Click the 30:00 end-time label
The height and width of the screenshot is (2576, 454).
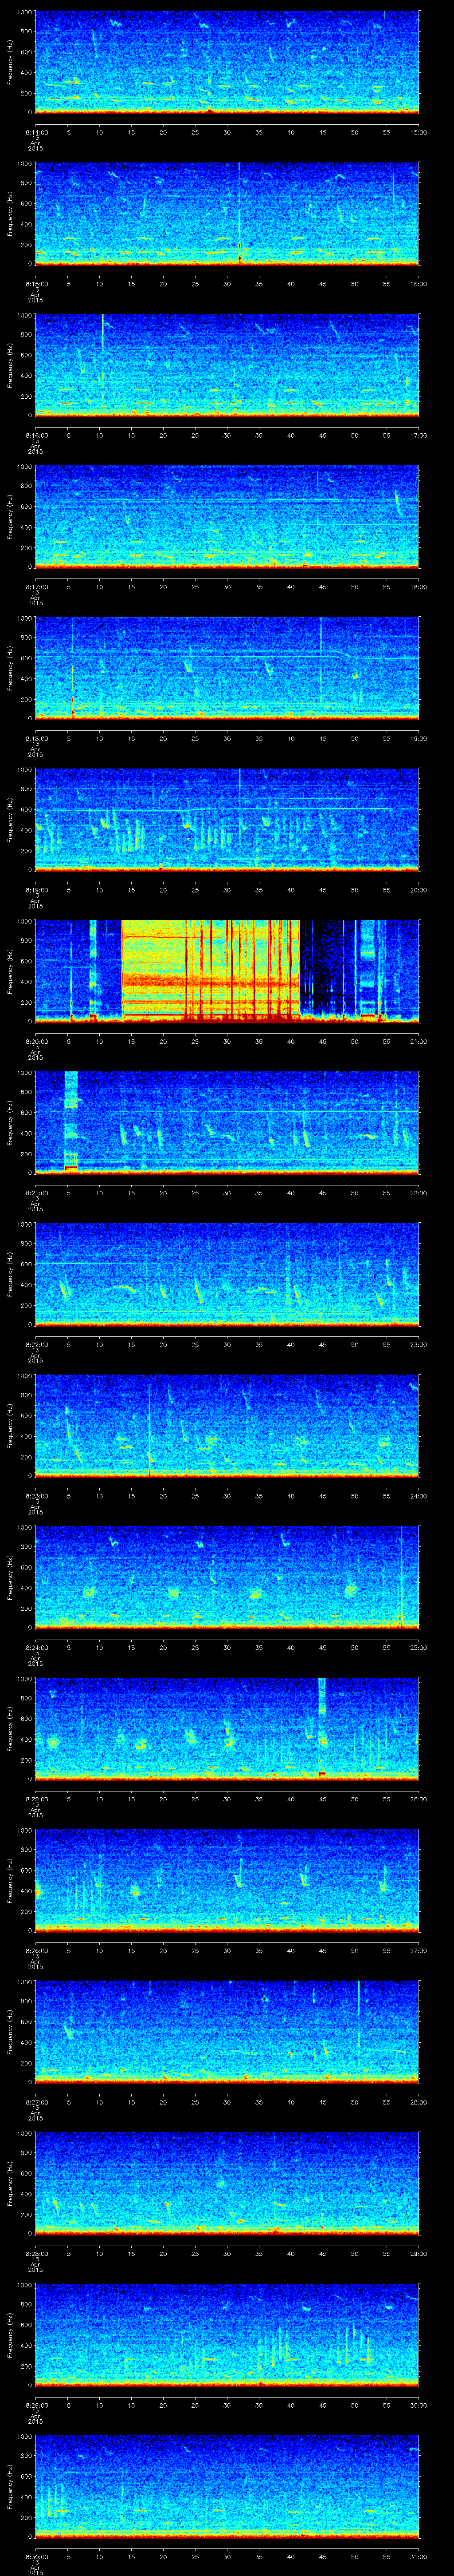tap(418, 2404)
